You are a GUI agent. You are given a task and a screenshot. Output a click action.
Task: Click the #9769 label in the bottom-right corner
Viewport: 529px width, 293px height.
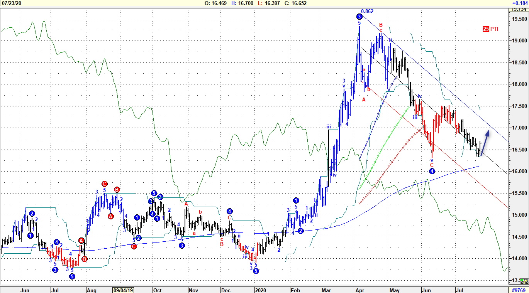point(519,290)
